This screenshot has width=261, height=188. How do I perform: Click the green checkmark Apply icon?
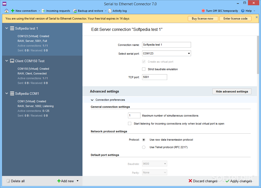click(227, 181)
